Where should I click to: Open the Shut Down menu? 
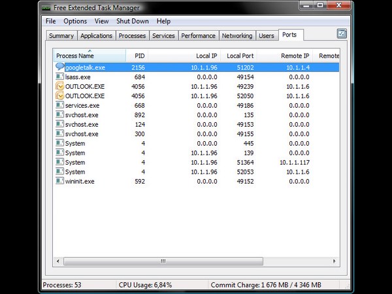(133, 21)
